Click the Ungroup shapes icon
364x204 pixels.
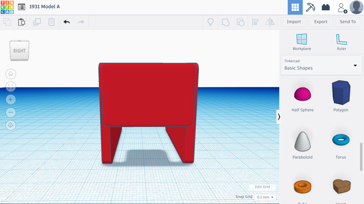click(240, 22)
